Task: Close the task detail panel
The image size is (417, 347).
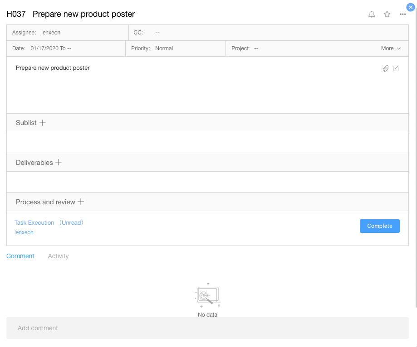Action: pyautogui.click(x=410, y=7)
